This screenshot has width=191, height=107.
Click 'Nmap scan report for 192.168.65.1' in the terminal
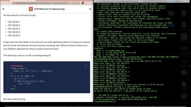tap(112, 63)
